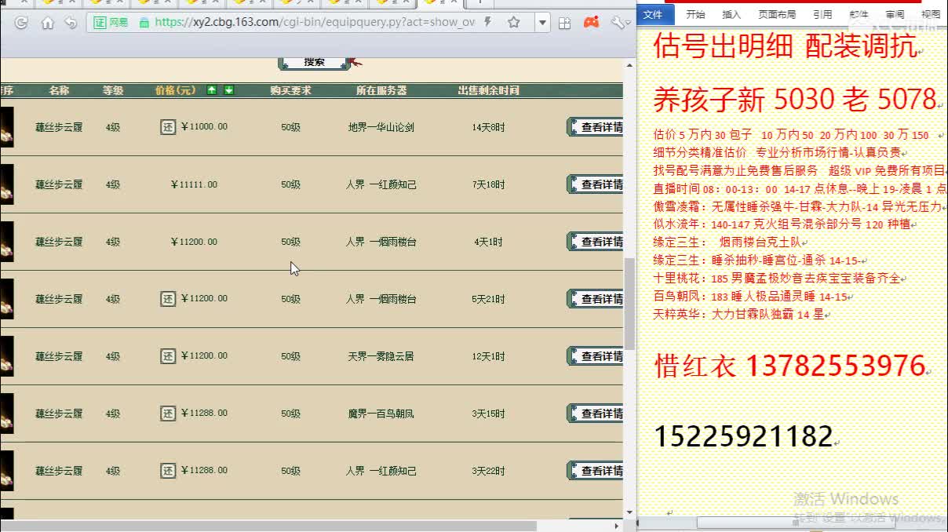Click the address bar URL field

(314, 23)
